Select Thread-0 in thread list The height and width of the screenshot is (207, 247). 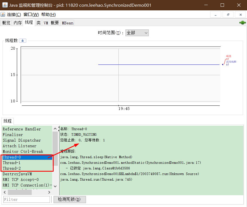click(27, 157)
